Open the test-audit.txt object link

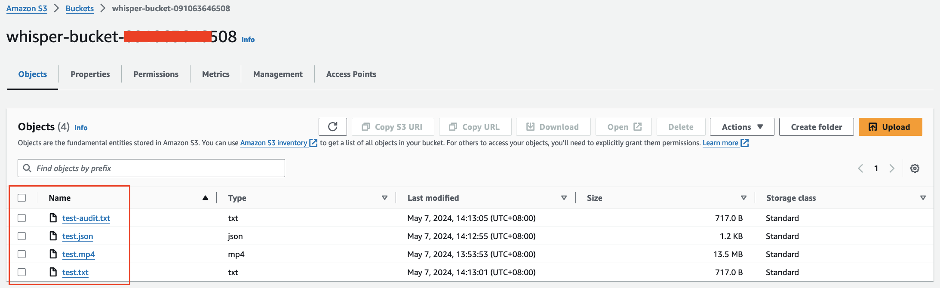coord(86,218)
